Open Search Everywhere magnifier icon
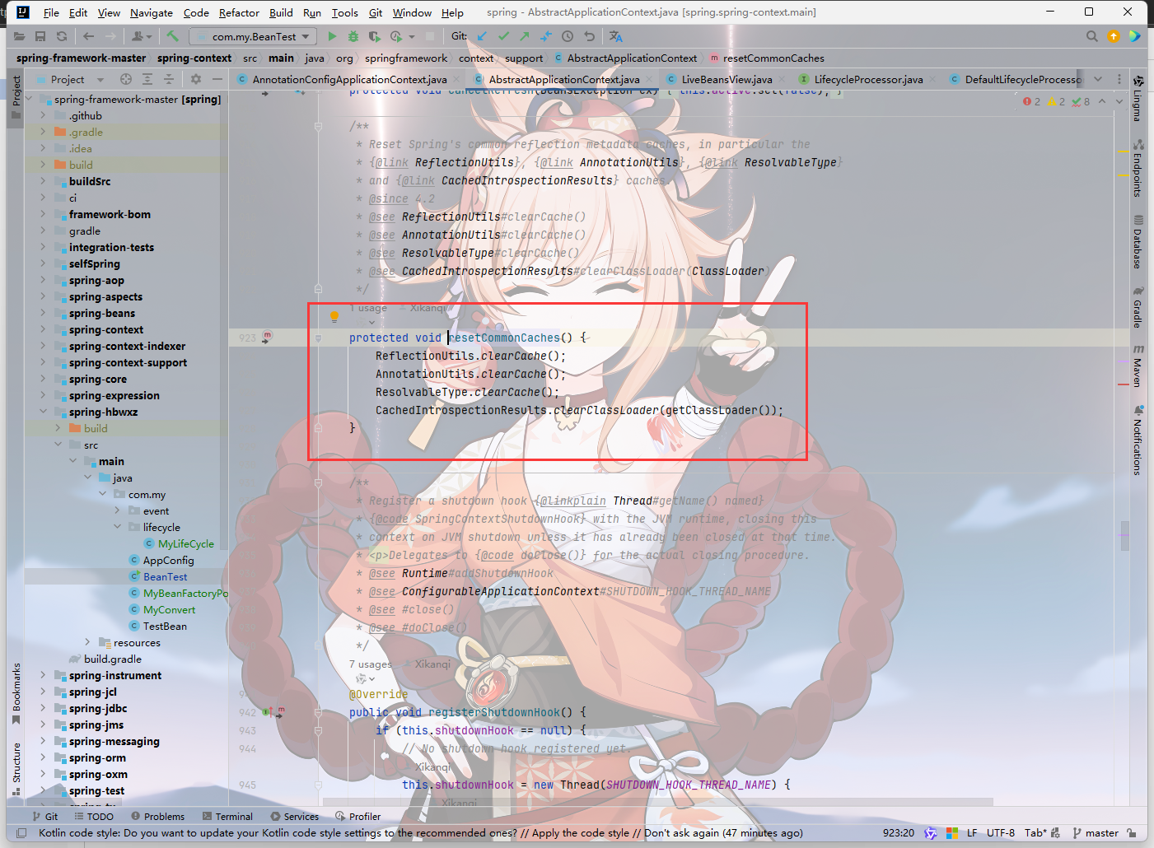The height and width of the screenshot is (848, 1154). coord(1092,36)
